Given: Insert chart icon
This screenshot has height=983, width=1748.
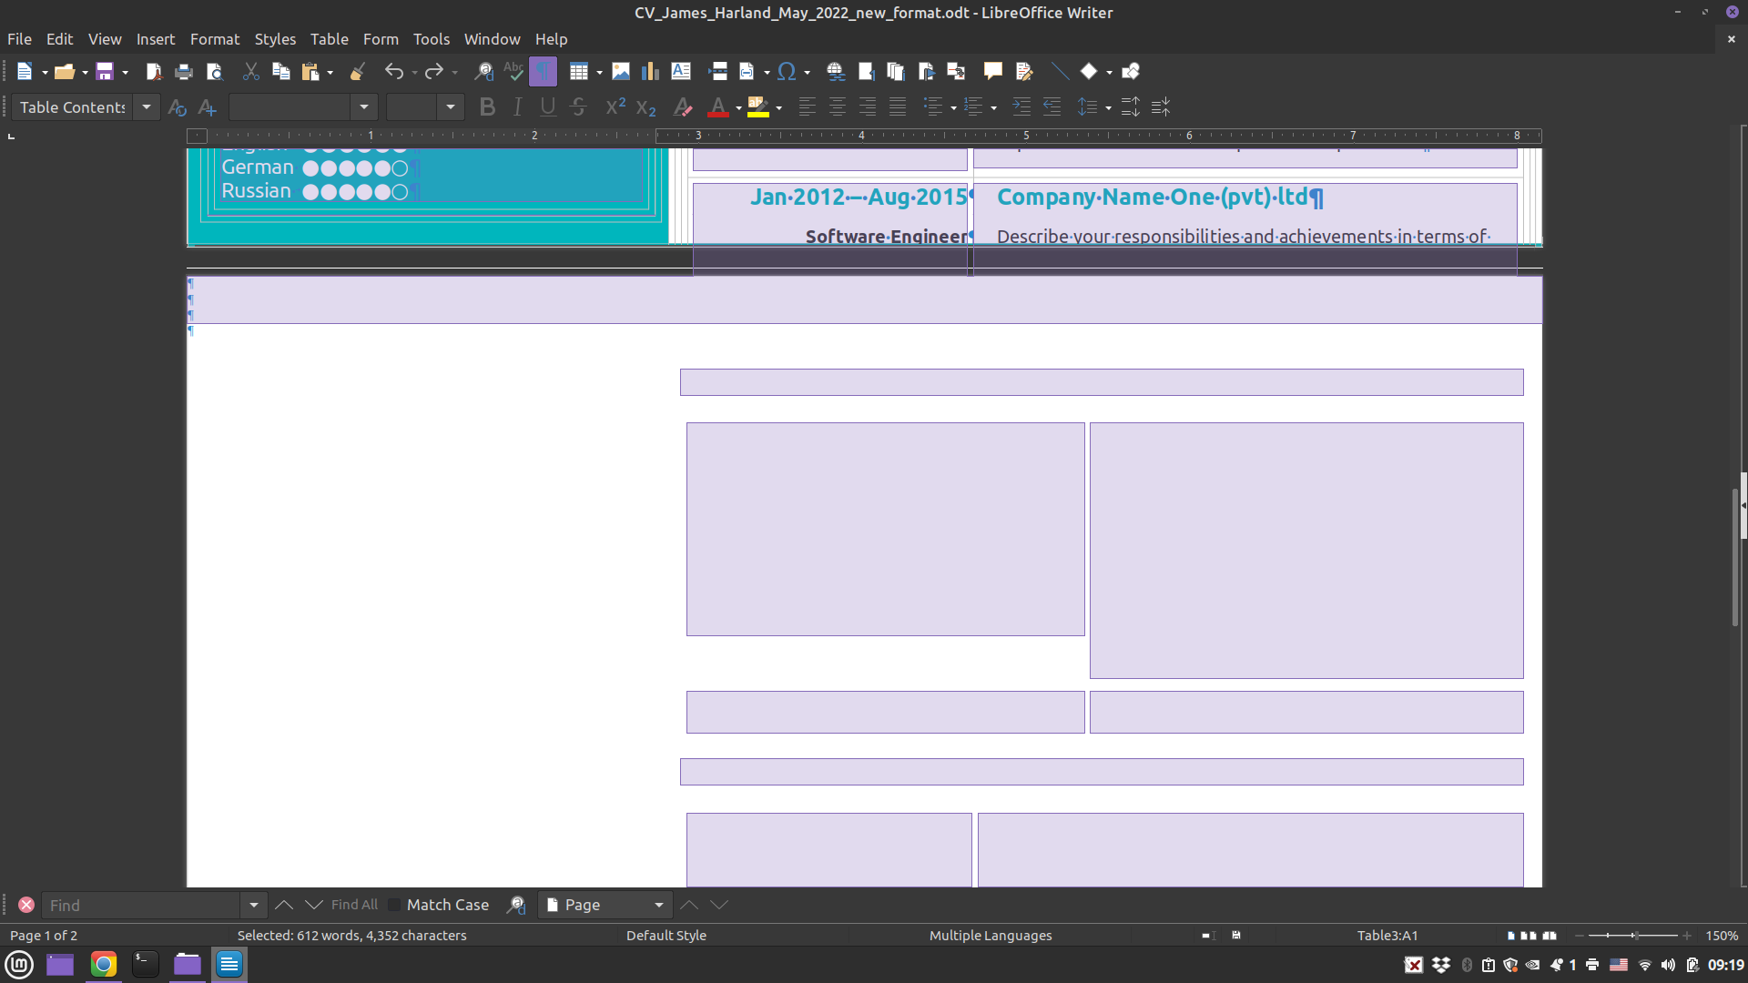Looking at the screenshot, I should 650,71.
